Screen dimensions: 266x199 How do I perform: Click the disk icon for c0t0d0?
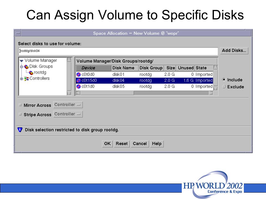pyautogui.click(x=78, y=75)
